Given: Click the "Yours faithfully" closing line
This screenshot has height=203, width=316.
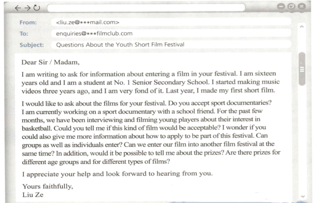Looking at the screenshot, I should coord(47,186).
